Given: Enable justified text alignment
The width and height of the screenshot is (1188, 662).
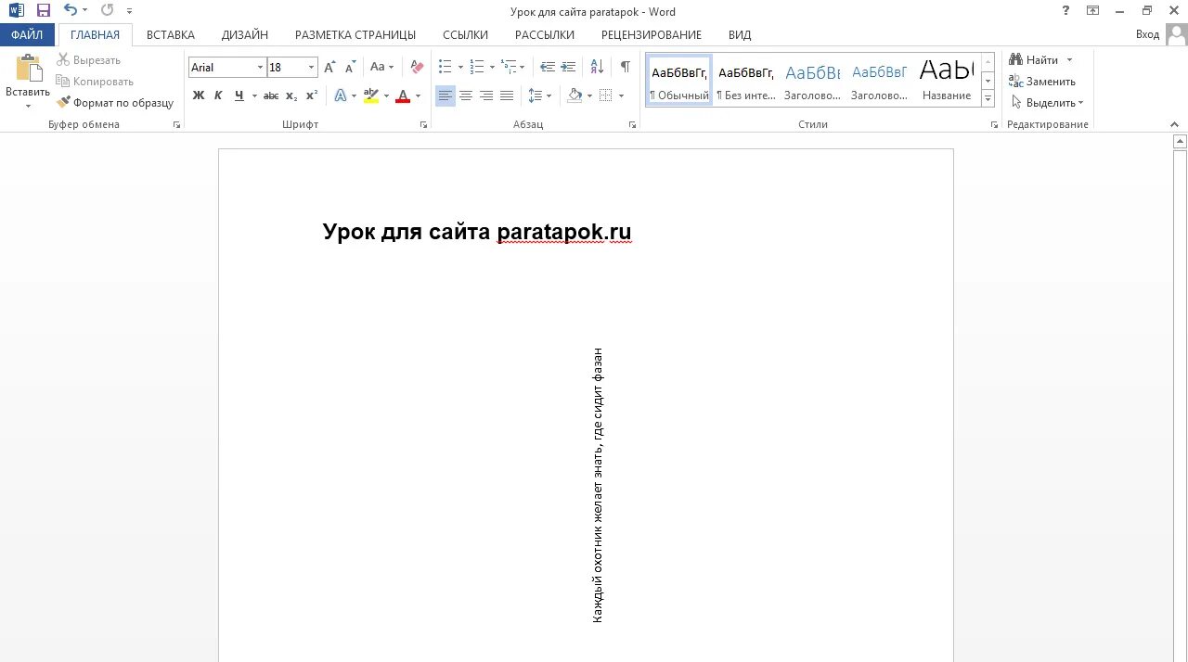Looking at the screenshot, I should (x=506, y=95).
